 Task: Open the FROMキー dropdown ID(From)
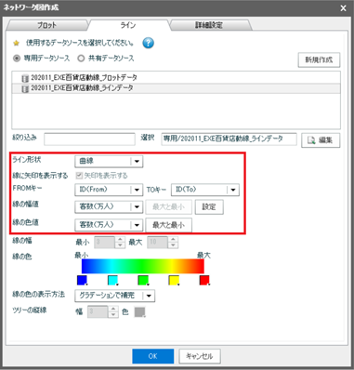[109, 190]
